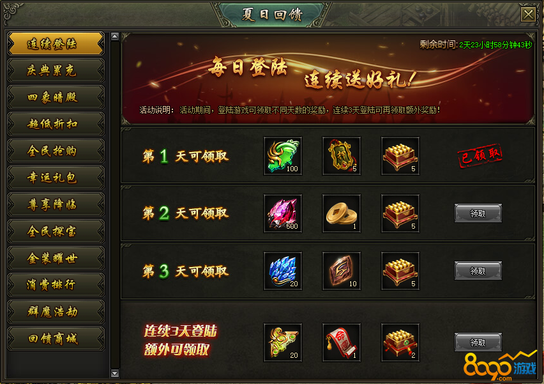Switch to the 四象暗殿 tab
The height and width of the screenshot is (384, 544).
click(56, 97)
